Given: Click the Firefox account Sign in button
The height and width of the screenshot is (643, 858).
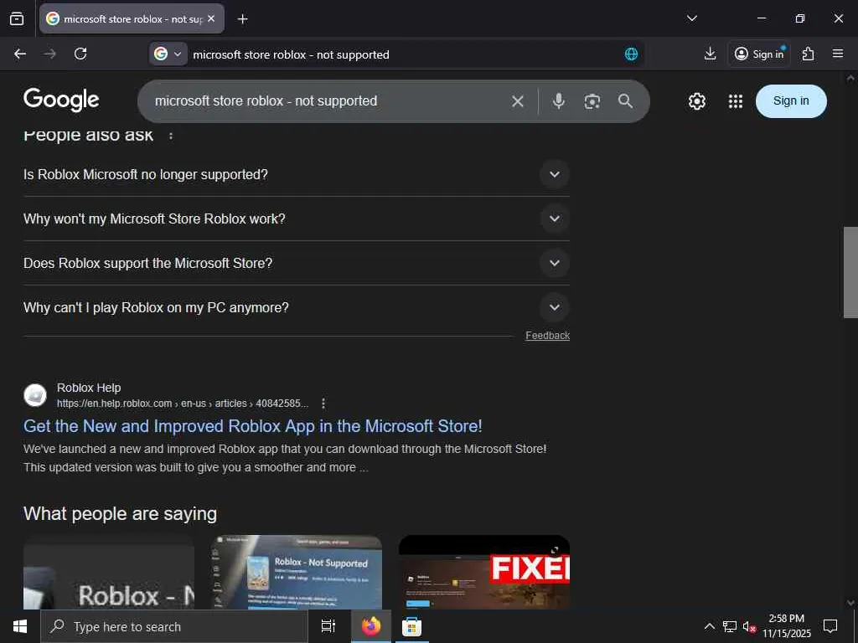Looking at the screenshot, I should (x=759, y=54).
